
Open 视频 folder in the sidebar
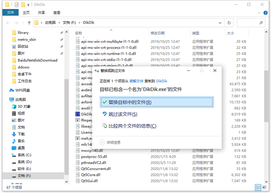pyautogui.click(x=21, y=113)
